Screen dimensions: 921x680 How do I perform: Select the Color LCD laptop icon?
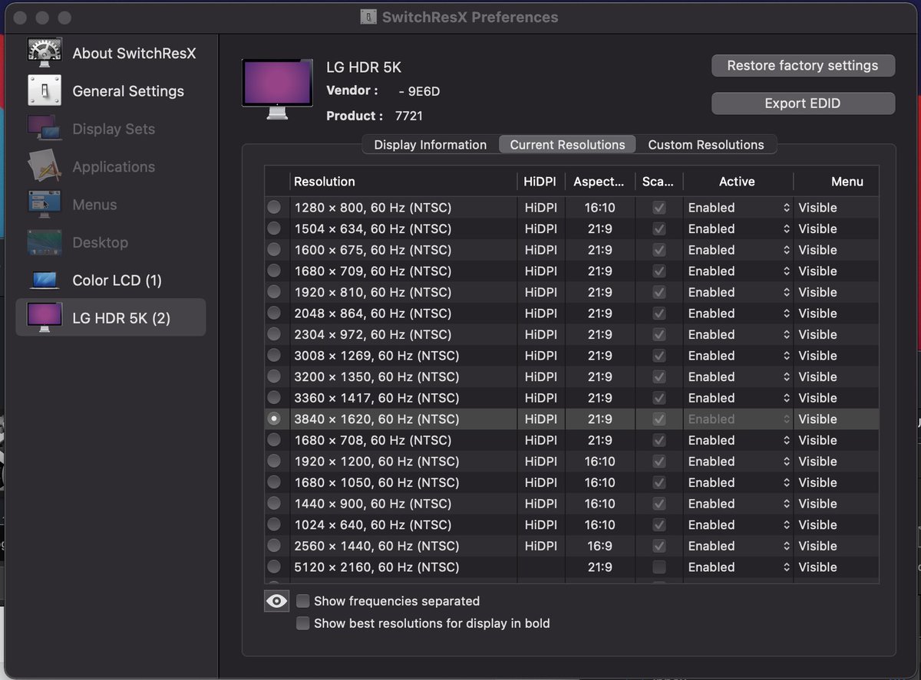pos(44,281)
